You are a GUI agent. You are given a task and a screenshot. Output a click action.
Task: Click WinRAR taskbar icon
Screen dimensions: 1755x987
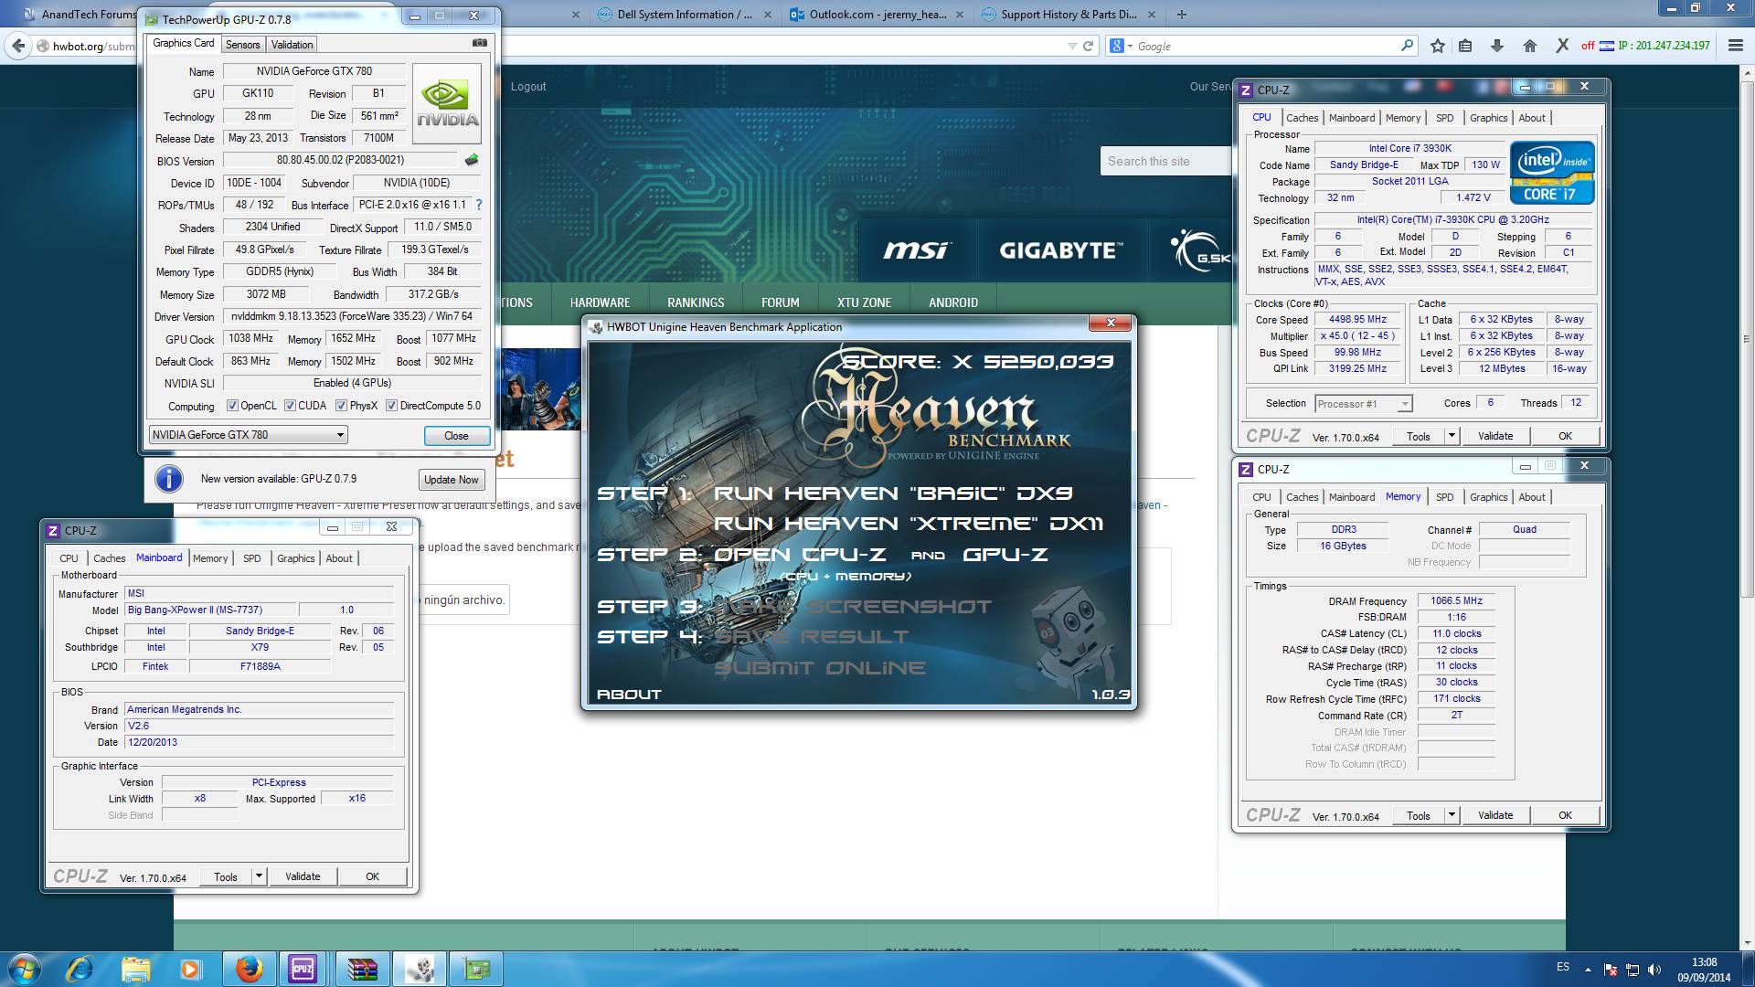[x=363, y=969]
